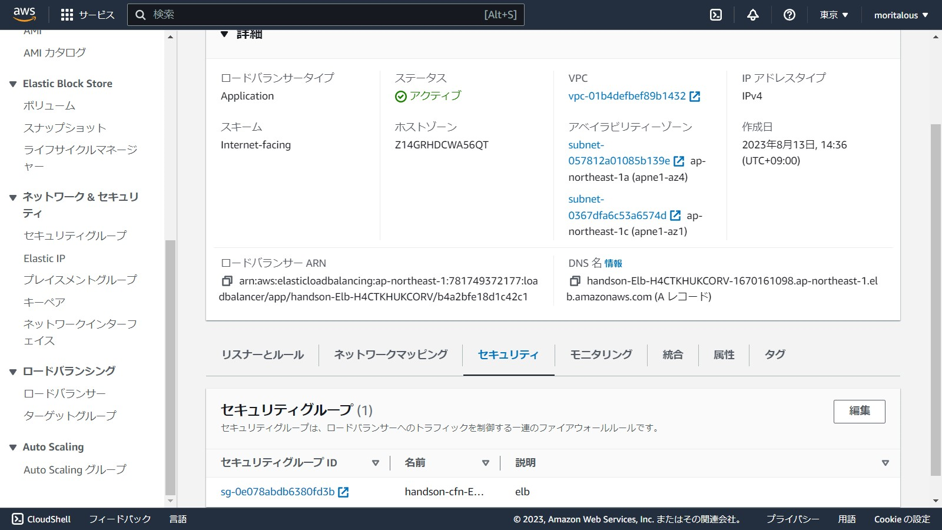Switch to the Integrations tab

tap(673, 355)
